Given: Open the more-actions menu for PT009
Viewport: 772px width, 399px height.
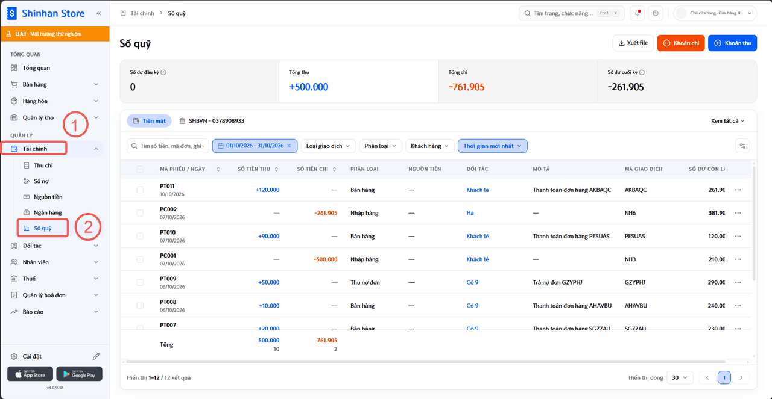Looking at the screenshot, I should tap(738, 282).
